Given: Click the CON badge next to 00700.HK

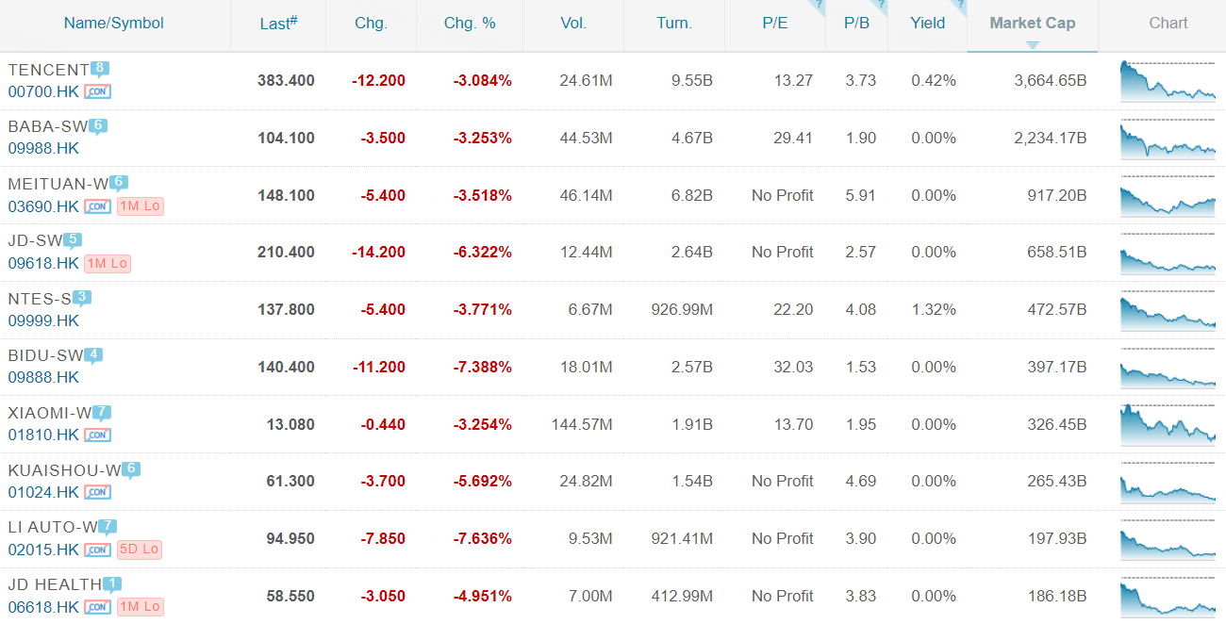Looking at the screenshot, I should (x=97, y=91).
